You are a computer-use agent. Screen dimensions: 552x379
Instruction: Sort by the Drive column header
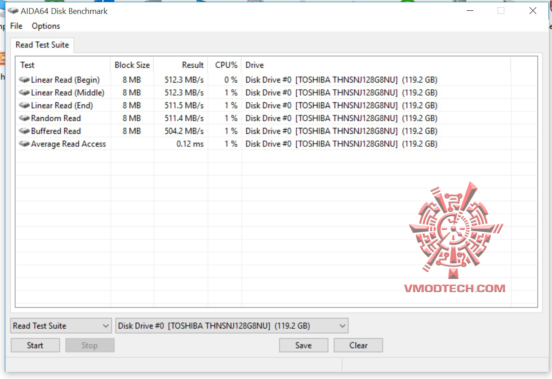[376, 65]
